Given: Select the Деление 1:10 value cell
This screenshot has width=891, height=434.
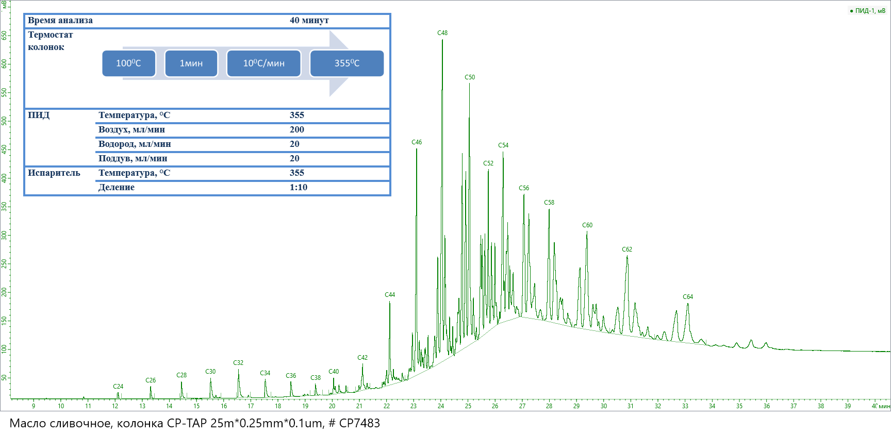Looking at the screenshot, I should (298, 188).
